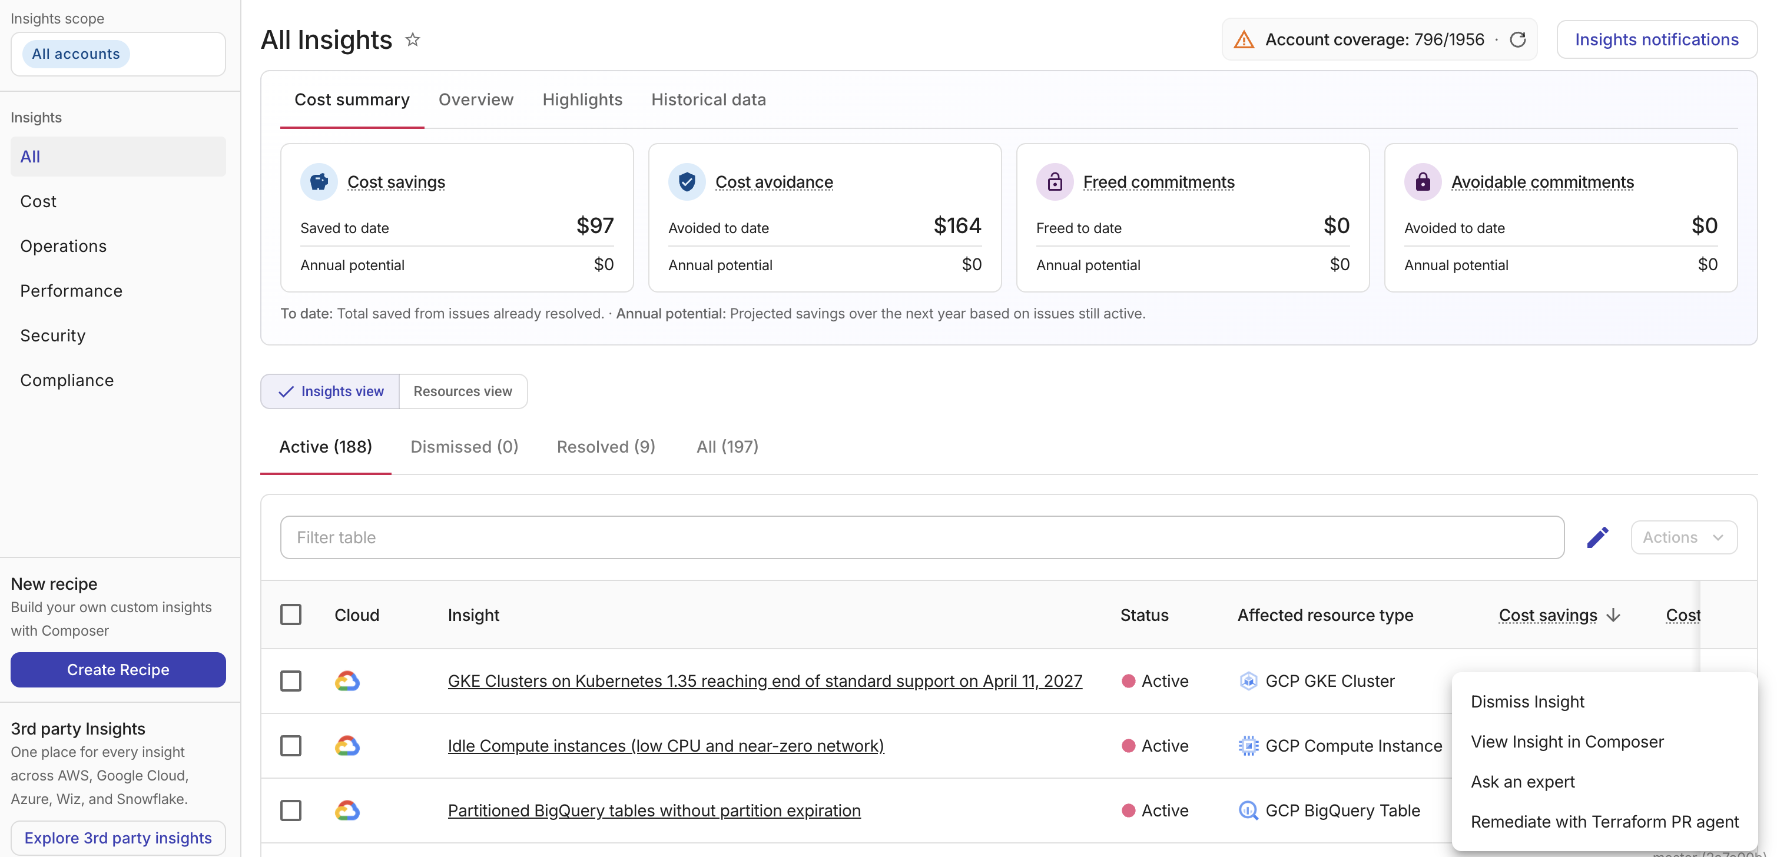Open Insights notifications

[x=1656, y=39]
